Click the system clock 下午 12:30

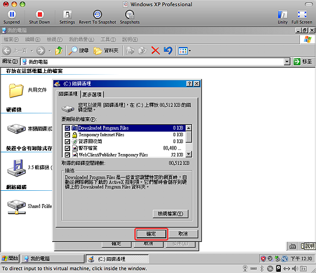point(301,259)
